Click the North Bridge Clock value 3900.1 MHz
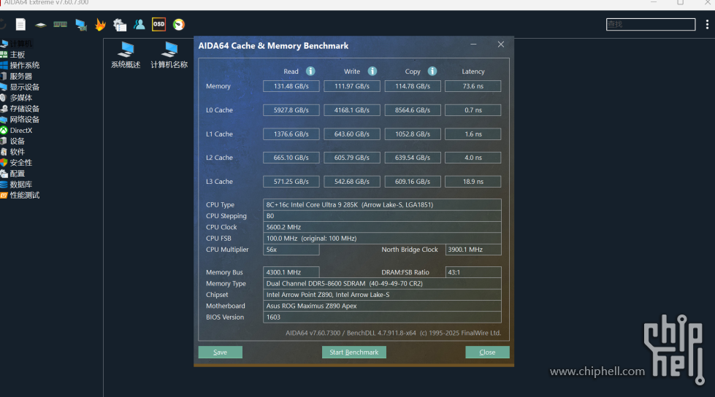715x397 pixels. pyautogui.click(x=473, y=250)
